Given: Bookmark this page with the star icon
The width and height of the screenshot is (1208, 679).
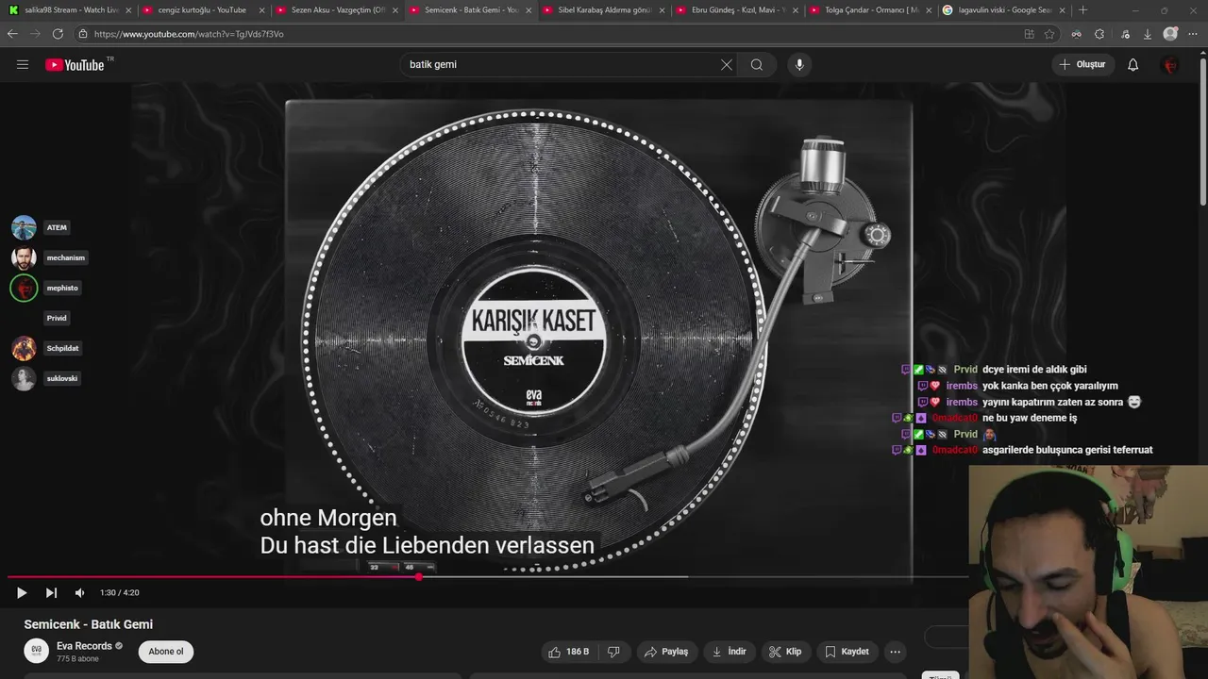Looking at the screenshot, I should click(1049, 34).
